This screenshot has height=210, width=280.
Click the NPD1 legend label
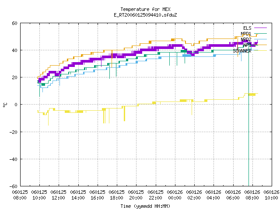[x=246, y=34]
